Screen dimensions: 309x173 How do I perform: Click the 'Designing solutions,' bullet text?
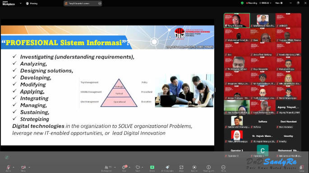click(46, 71)
